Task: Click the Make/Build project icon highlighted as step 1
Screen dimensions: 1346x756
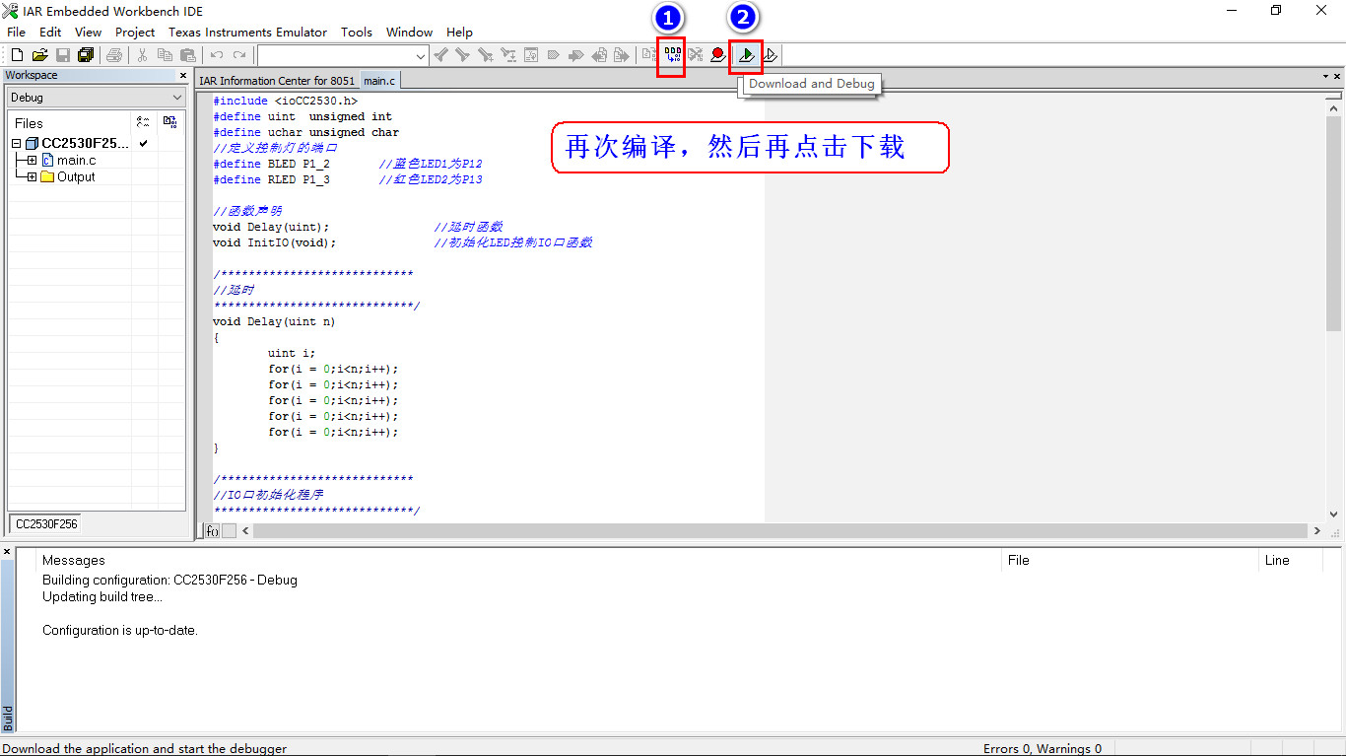Action: (x=670, y=56)
